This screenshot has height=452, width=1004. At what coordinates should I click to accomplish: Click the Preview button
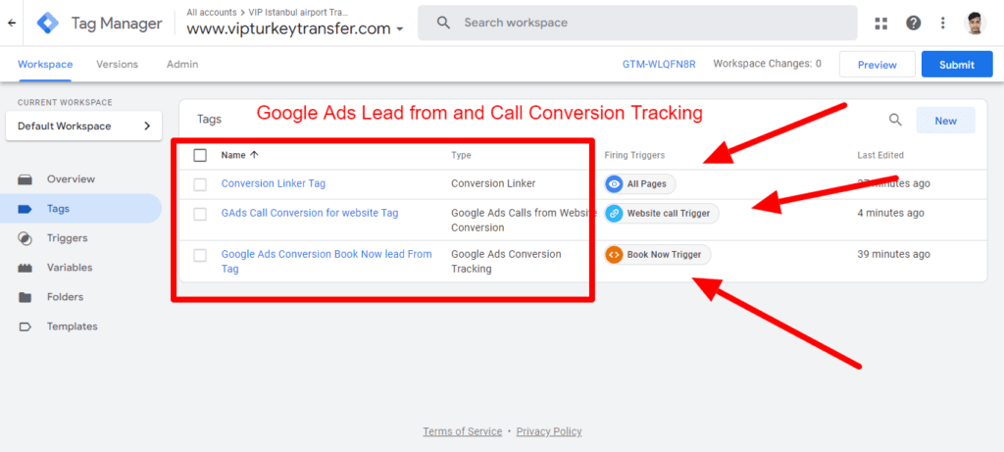pos(878,64)
